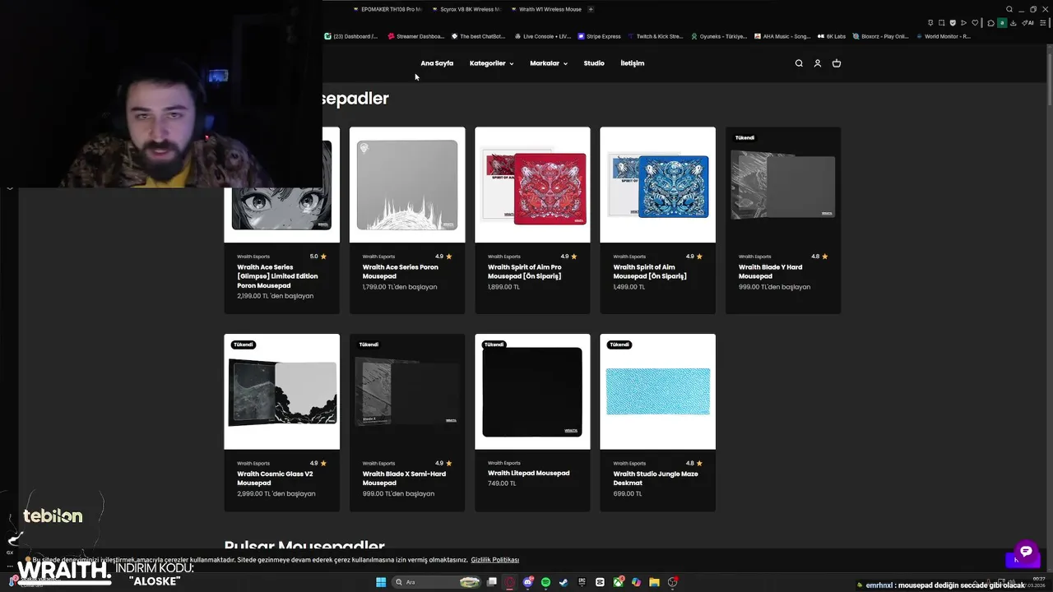Open the blue Spirit of Aim mousepad image
The width and height of the screenshot is (1053, 592).
[657, 185]
